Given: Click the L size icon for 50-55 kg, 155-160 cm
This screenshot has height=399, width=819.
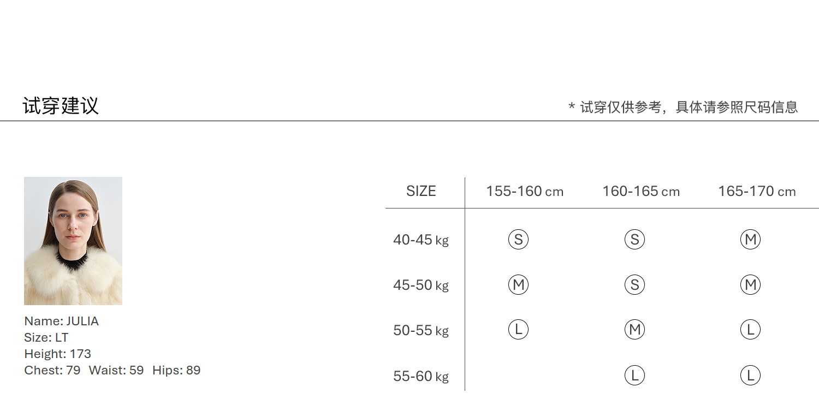Looking at the screenshot, I should point(518,329).
